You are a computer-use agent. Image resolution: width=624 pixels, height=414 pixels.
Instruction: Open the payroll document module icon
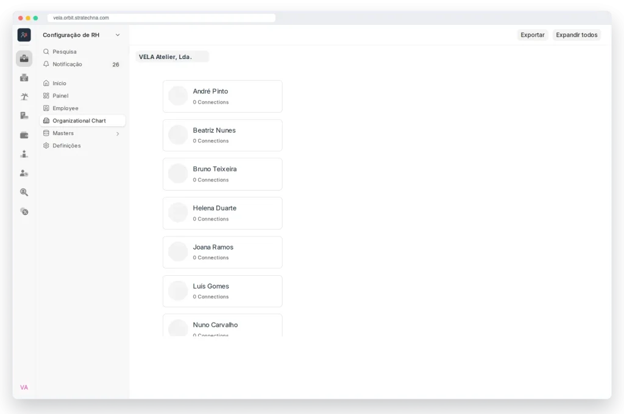coord(24,116)
